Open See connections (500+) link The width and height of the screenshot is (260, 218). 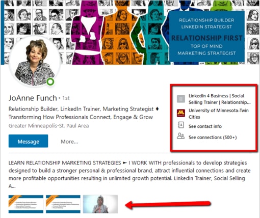(x=213, y=138)
